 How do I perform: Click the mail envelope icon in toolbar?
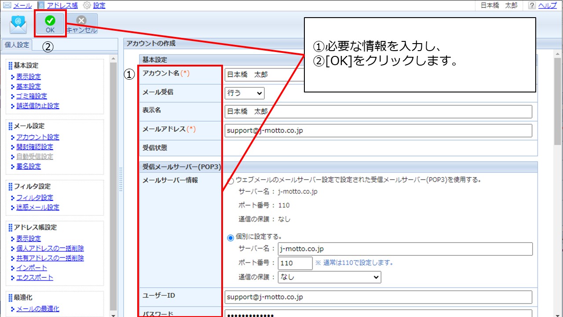(18, 24)
